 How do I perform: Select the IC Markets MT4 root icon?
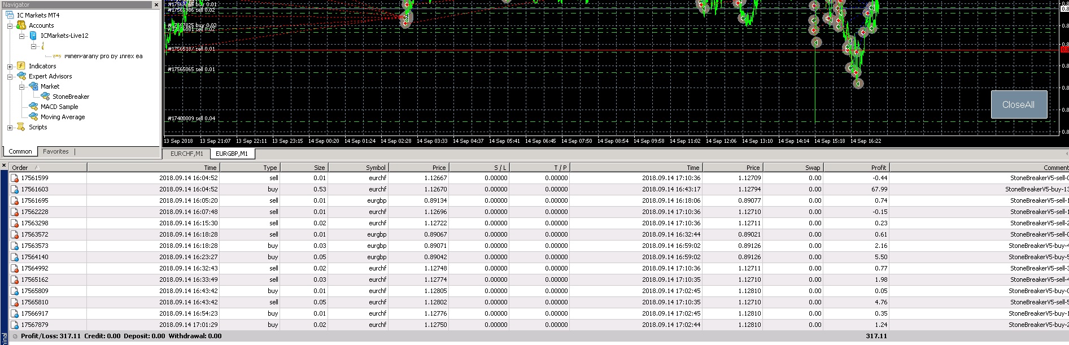[x=11, y=15]
